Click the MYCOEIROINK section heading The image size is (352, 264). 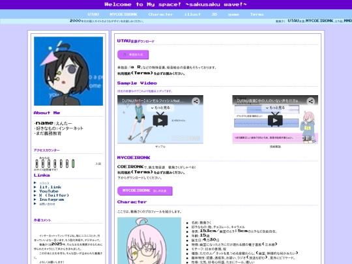click(x=134, y=158)
